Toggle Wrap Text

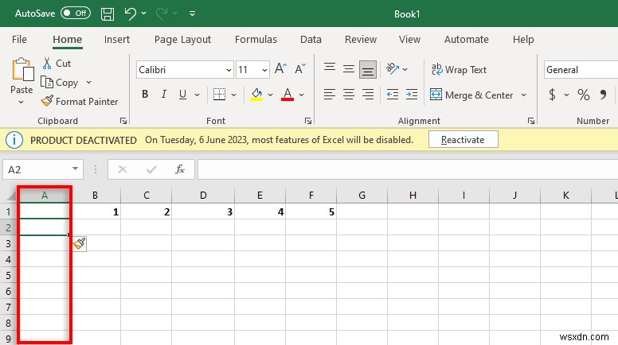[459, 70]
